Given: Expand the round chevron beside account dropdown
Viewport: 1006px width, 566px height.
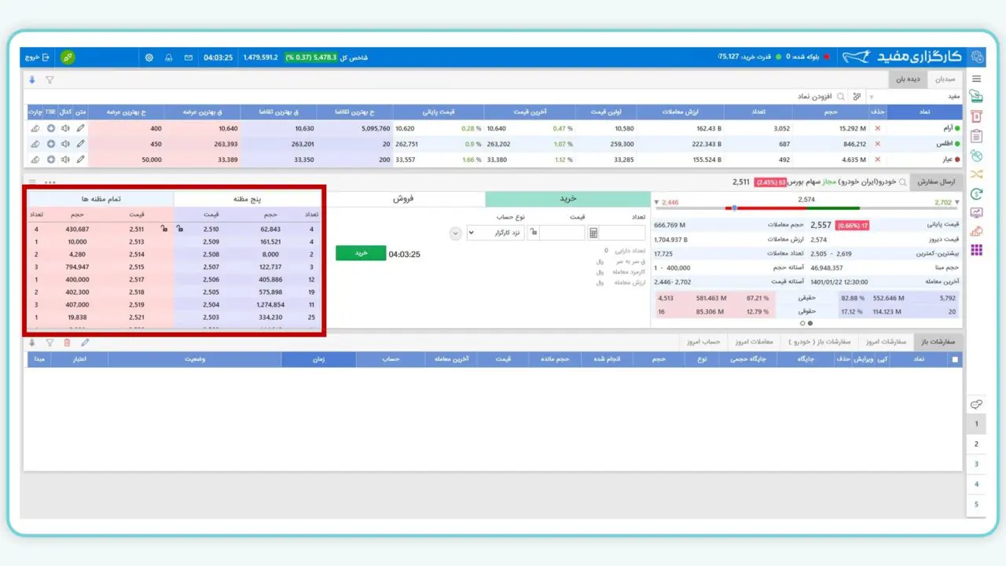Looking at the screenshot, I should click(x=455, y=233).
